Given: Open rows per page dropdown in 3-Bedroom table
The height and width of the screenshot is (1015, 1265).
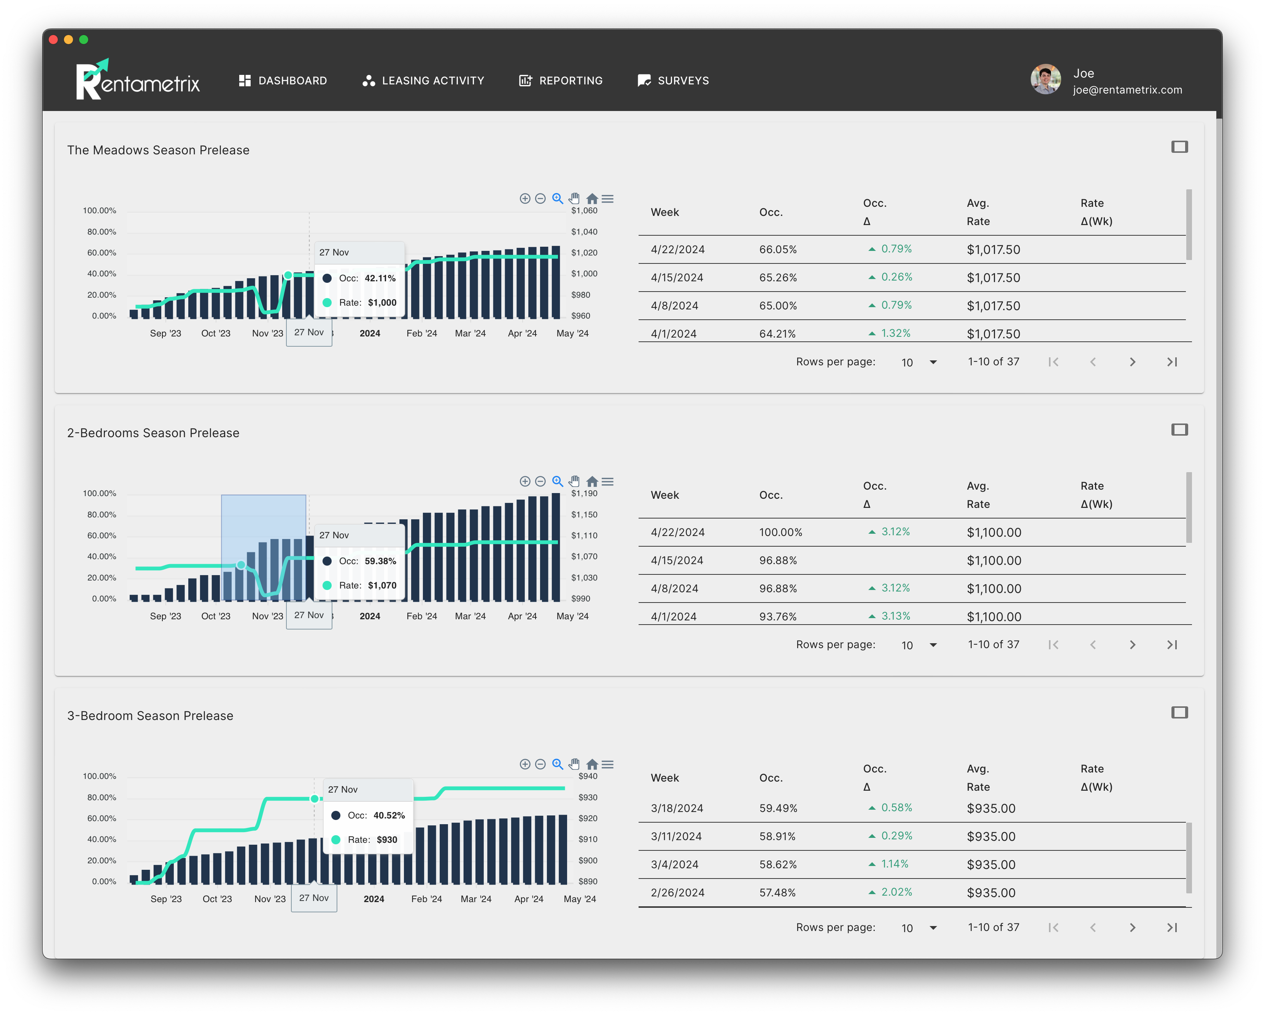Looking at the screenshot, I should coord(919,928).
